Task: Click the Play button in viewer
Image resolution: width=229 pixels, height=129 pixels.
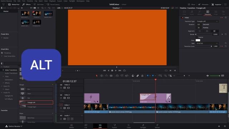Action: [x=116, y=71]
